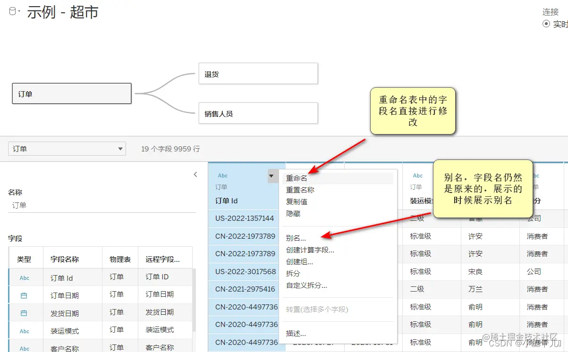Choose 重命名 from the context menu
568x352 pixels.
click(338, 178)
